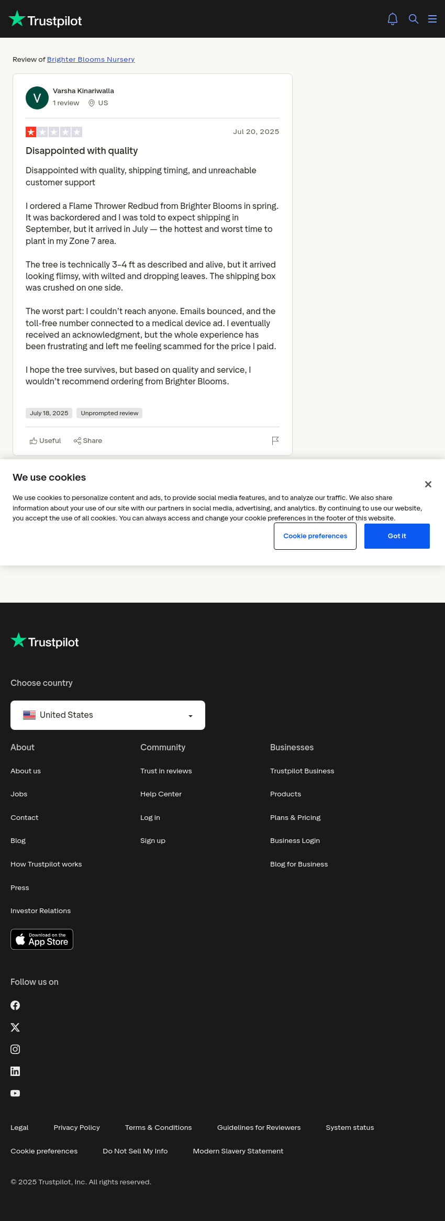Open Trustpilot YouTube icon
Viewport: 445px width, 1221px height.
click(15, 1093)
